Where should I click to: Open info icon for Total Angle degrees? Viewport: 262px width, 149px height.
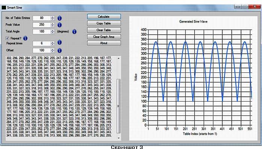[74, 31]
